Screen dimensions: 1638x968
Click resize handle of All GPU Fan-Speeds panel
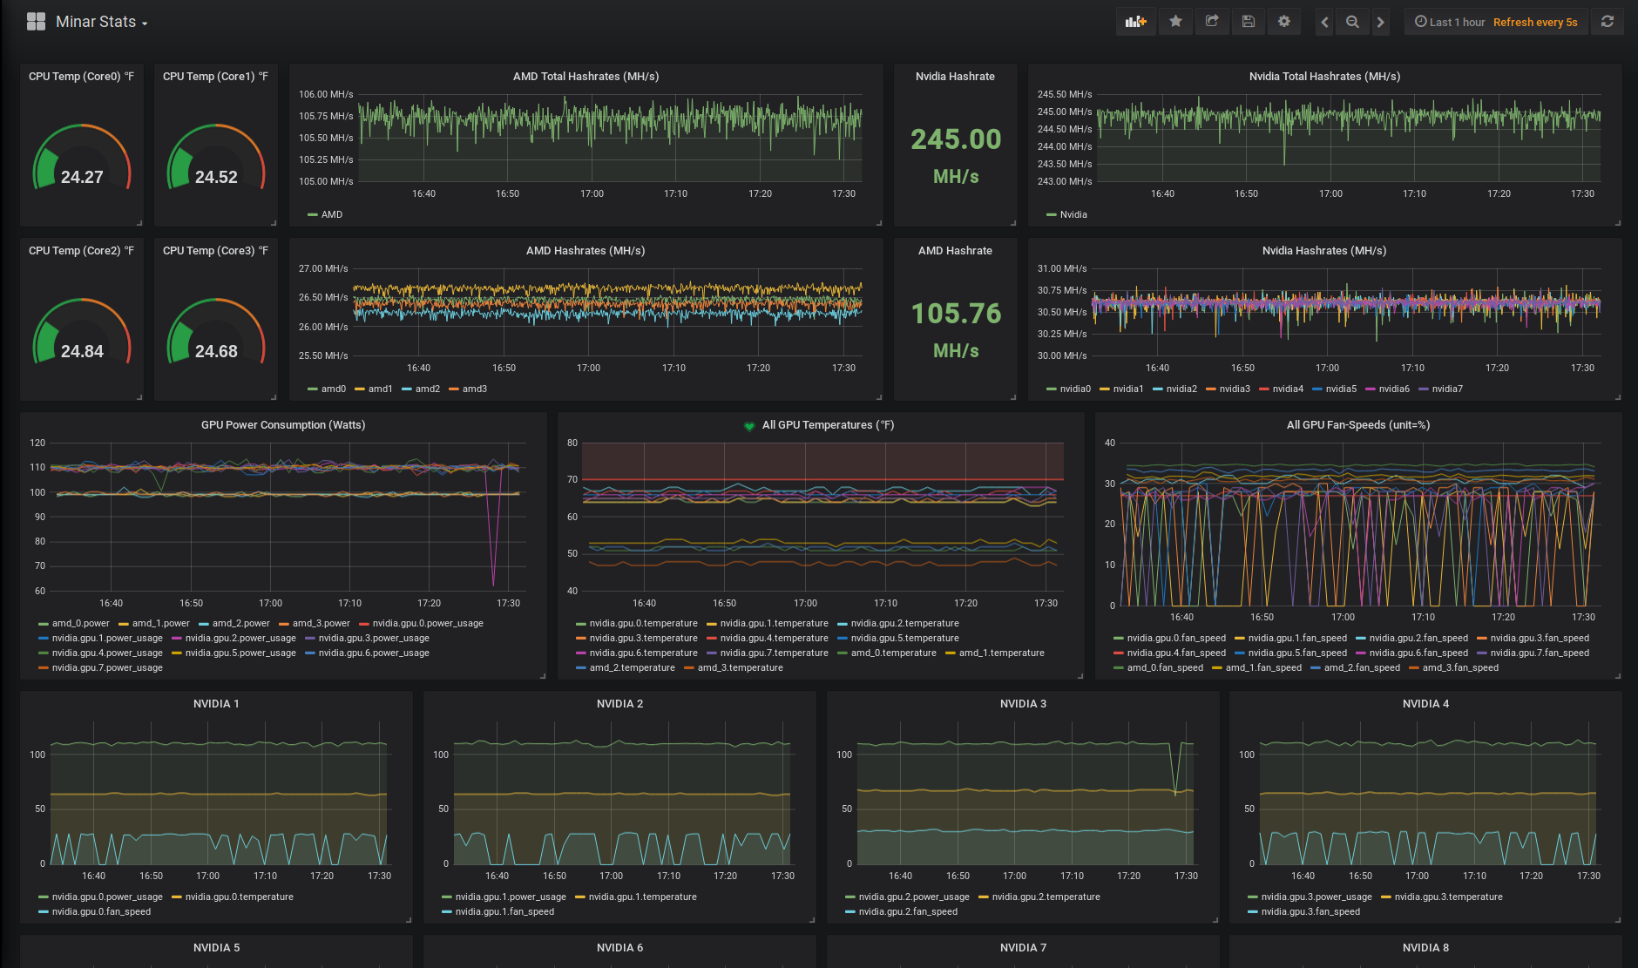(x=1617, y=675)
